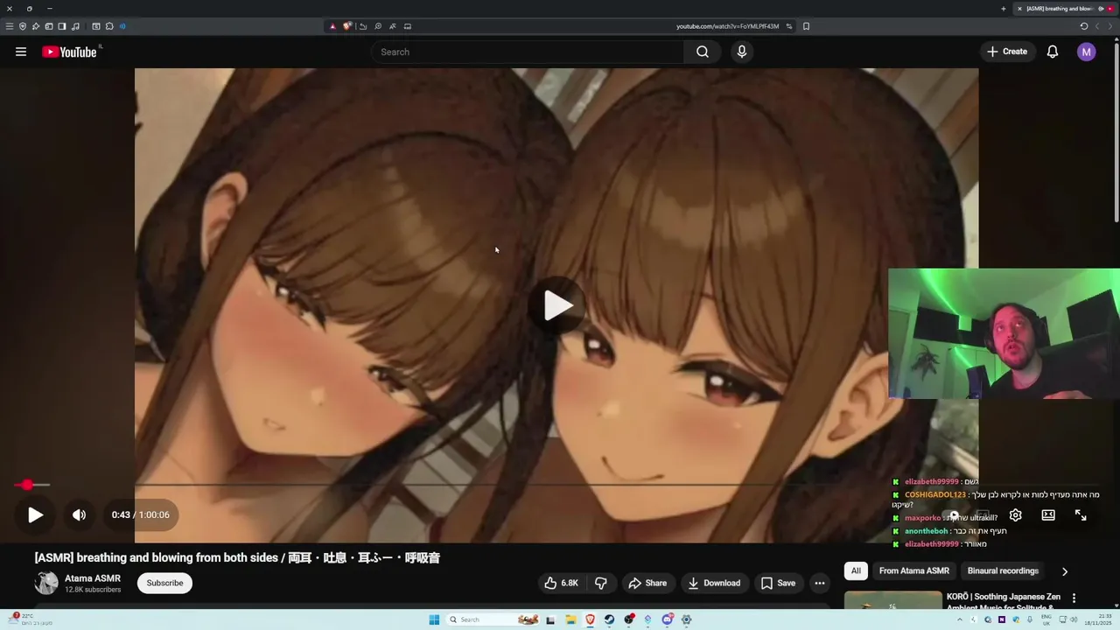Reload the page

tap(1084, 26)
